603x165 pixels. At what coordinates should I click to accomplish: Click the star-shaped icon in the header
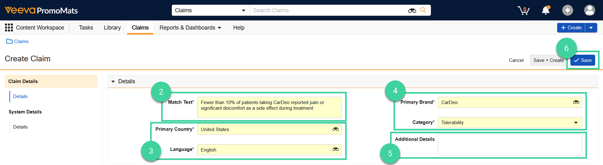[568, 10]
